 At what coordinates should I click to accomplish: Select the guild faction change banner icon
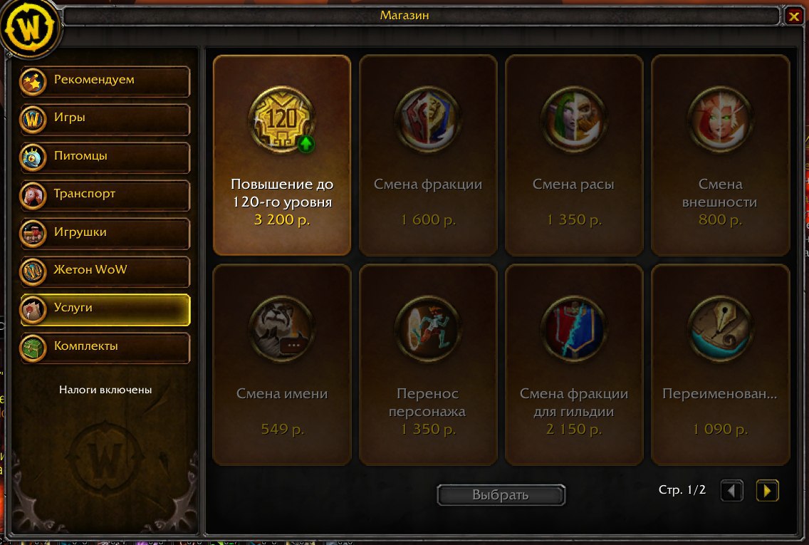pyautogui.click(x=574, y=329)
